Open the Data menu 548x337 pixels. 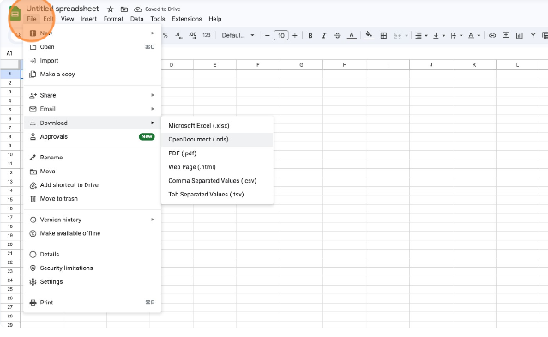136,19
